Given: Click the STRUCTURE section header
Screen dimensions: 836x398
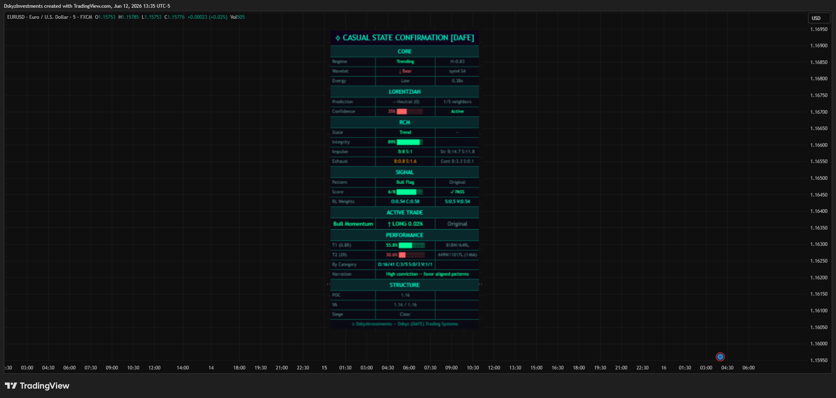Looking at the screenshot, I should (405, 285).
